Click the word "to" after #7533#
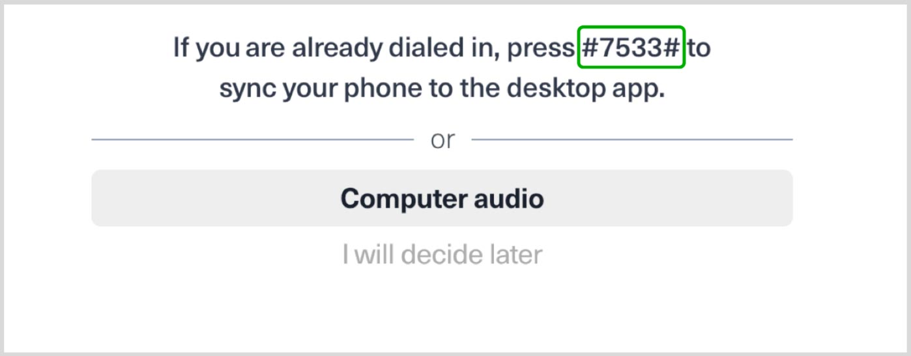The image size is (911, 356). click(x=699, y=48)
